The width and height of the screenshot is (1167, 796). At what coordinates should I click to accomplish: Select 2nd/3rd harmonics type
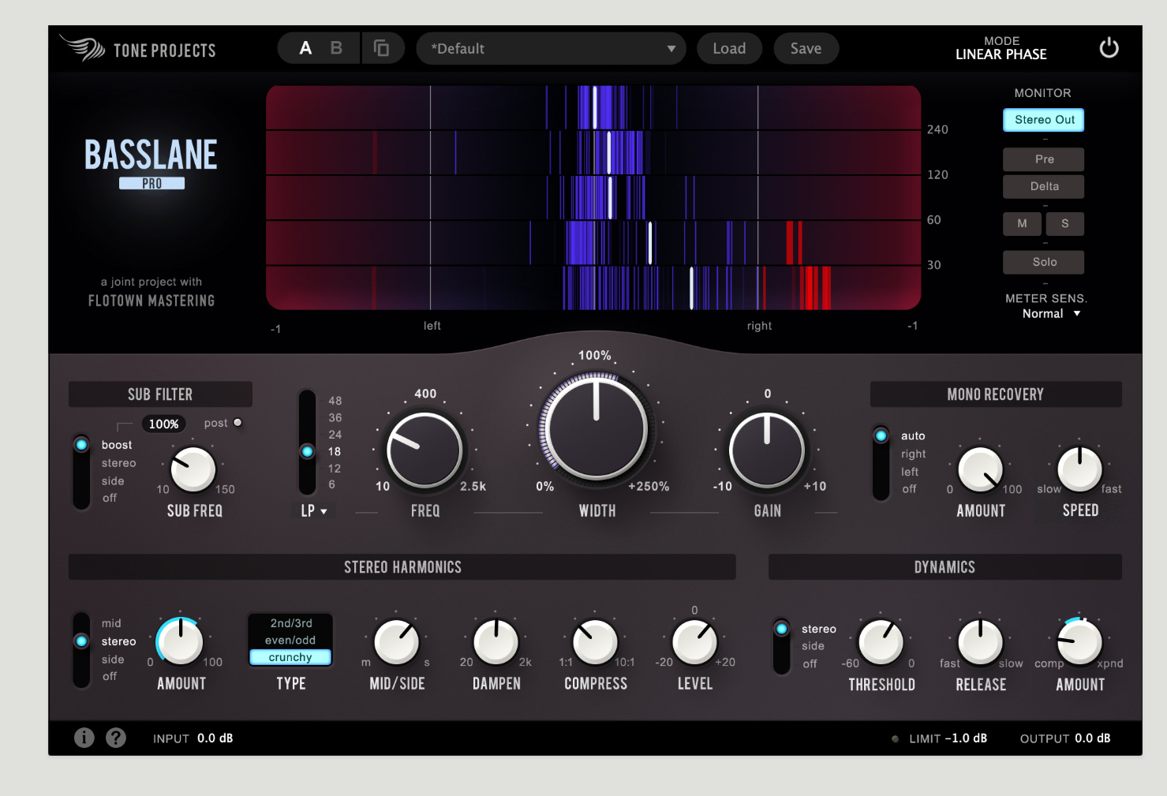click(x=291, y=623)
